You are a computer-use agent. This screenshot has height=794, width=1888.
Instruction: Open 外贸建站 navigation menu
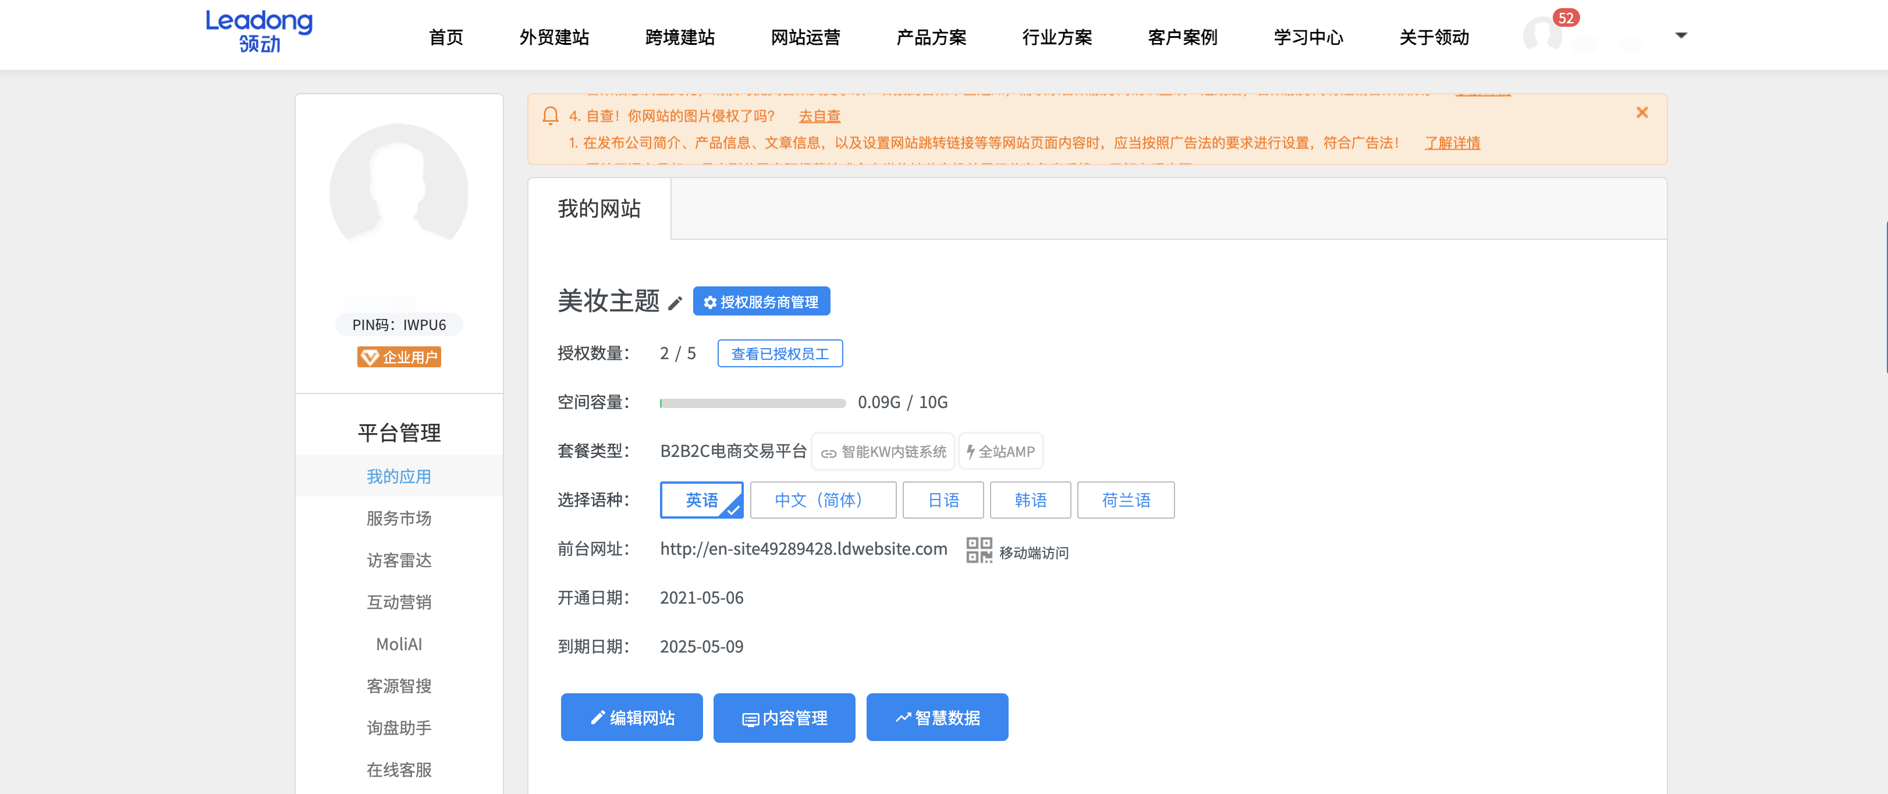555,37
